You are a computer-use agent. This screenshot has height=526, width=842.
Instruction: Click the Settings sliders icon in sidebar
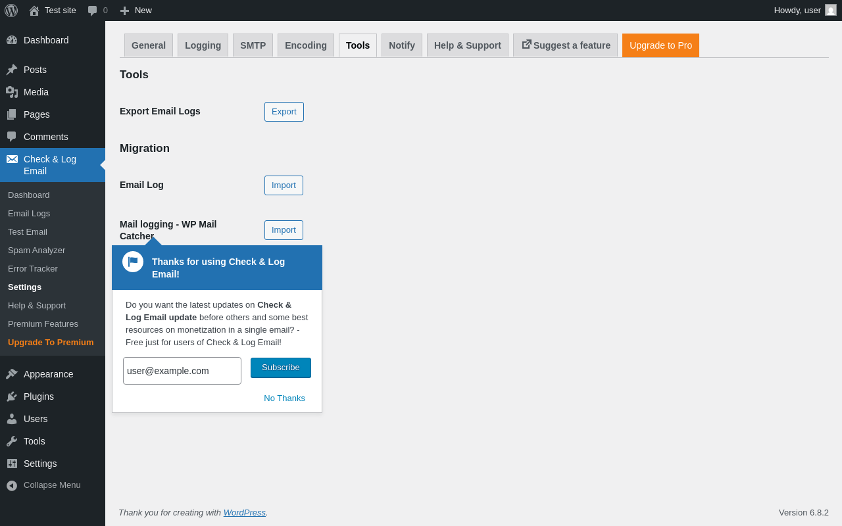[x=12, y=464]
